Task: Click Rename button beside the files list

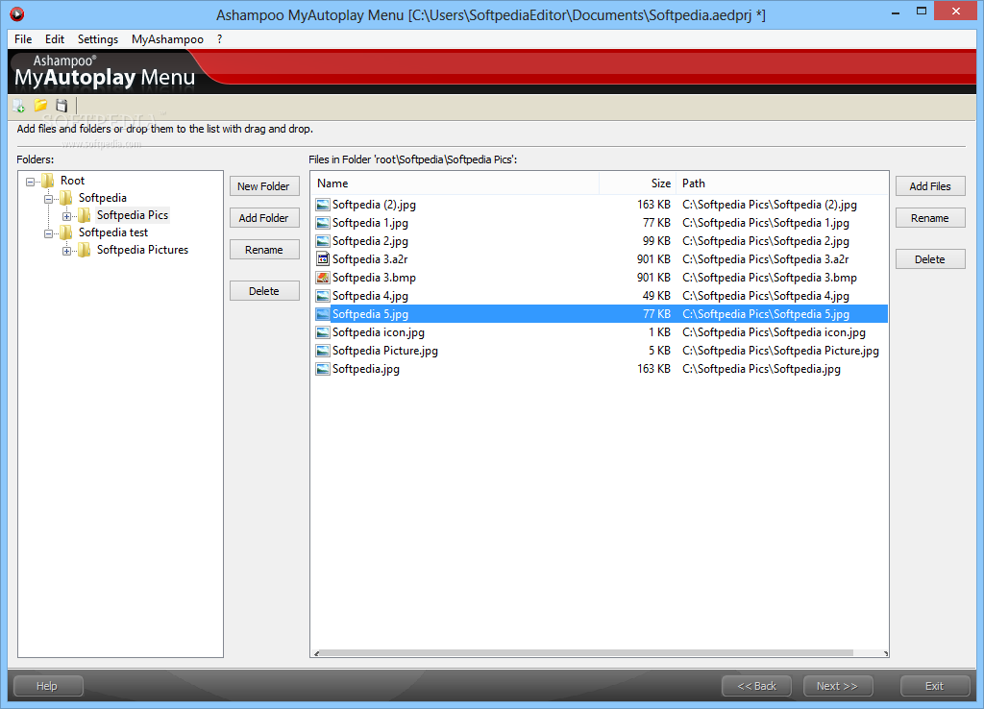Action: click(930, 218)
